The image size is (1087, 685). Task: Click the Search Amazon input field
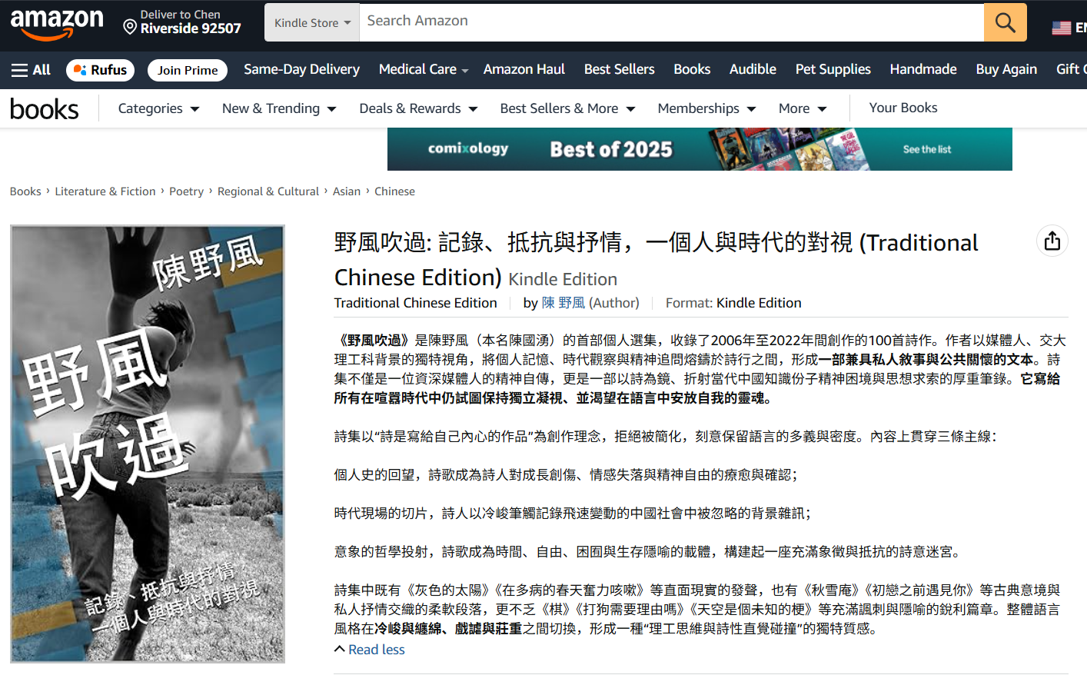pyautogui.click(x=670, y=22)
